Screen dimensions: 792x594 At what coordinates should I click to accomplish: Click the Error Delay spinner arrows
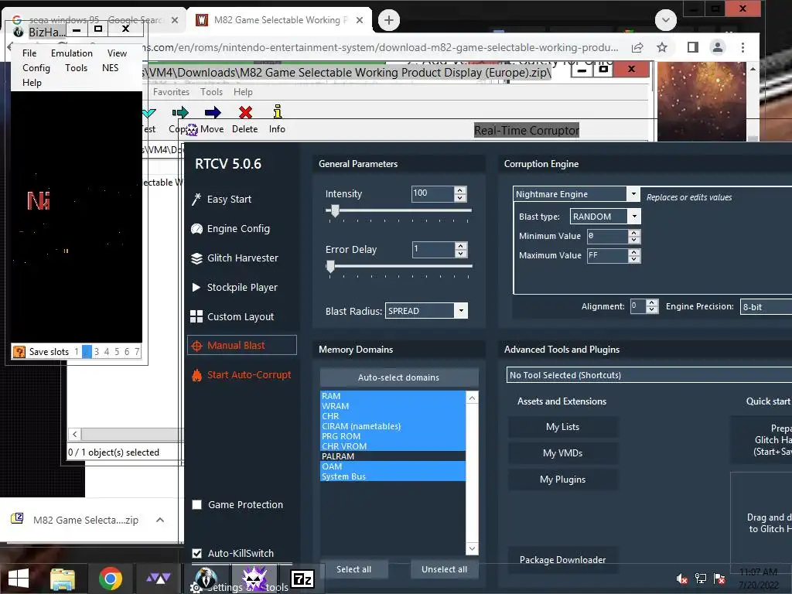click(x=461, y=250)
